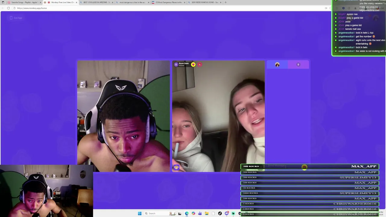Close the 25 Most Dangerous Places tab
Viewport: 386px width, 217px height.
coord(184,2)
